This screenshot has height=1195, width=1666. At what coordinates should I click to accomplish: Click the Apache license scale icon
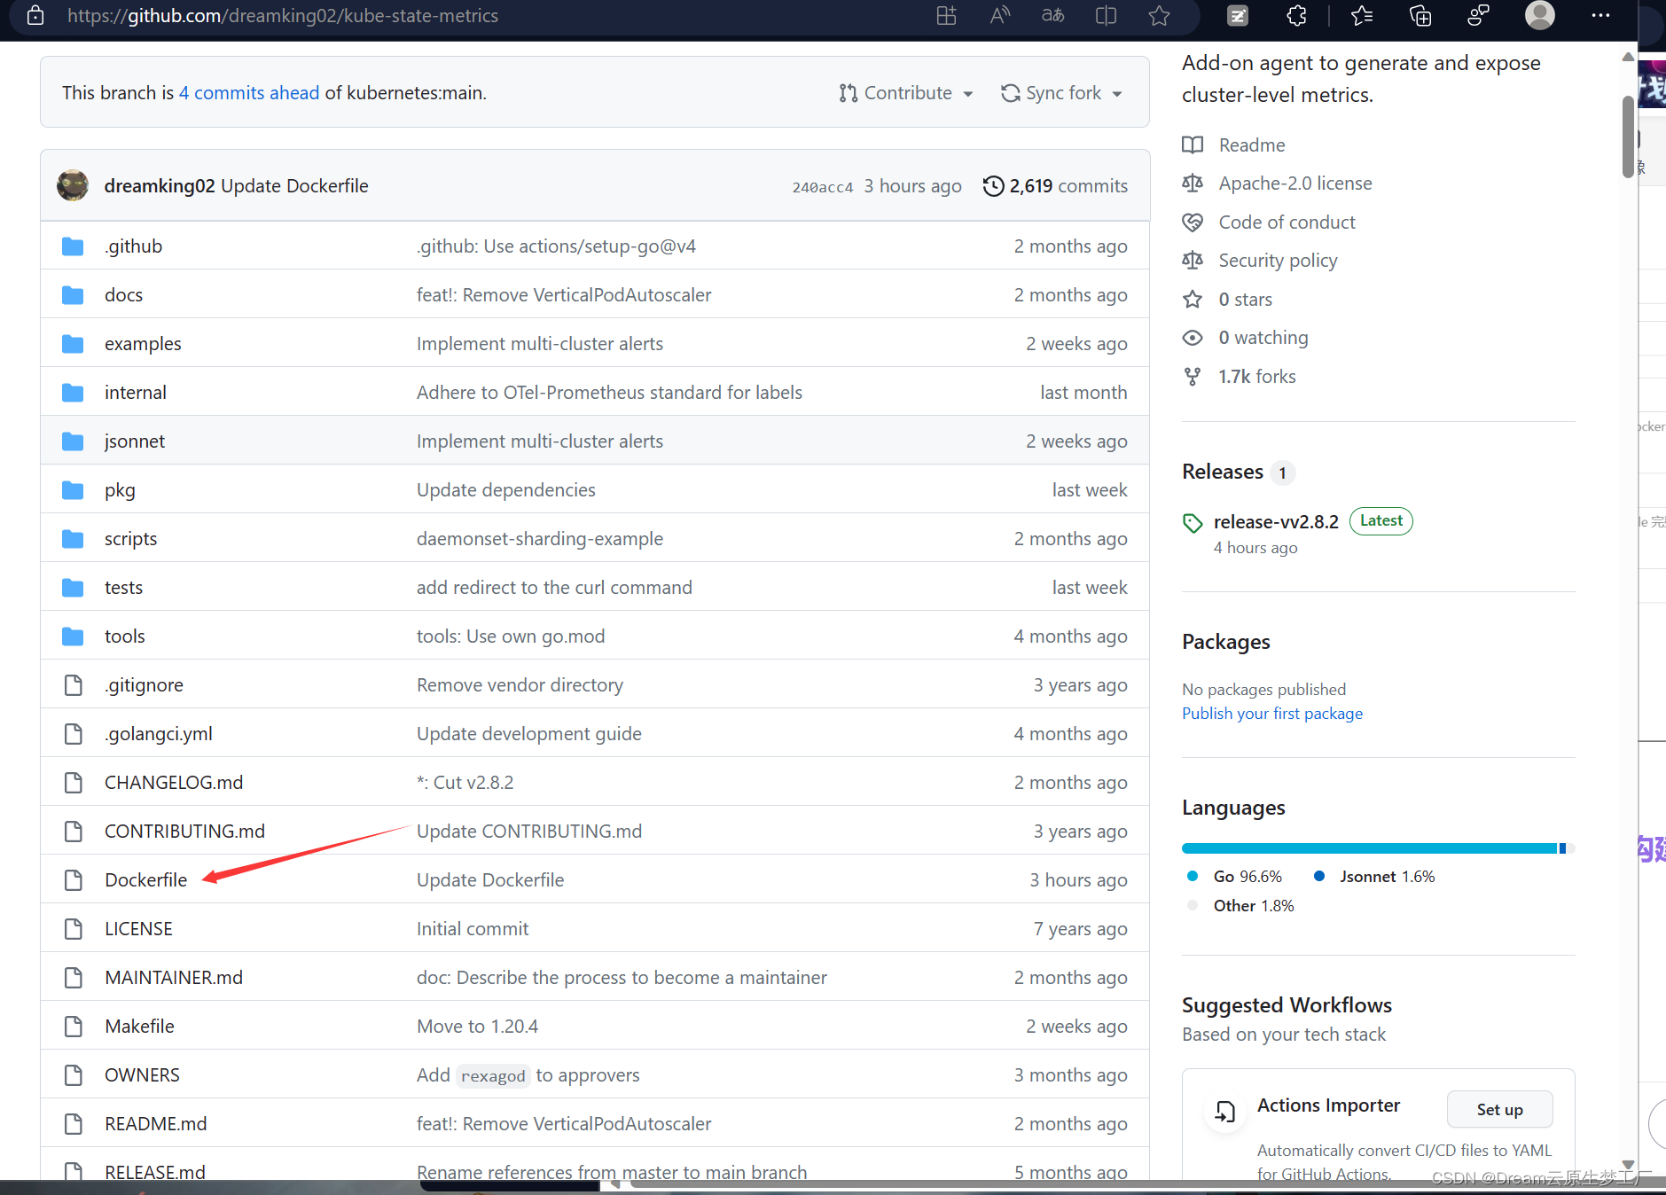pyautogui.click(x=1193, y=184)
